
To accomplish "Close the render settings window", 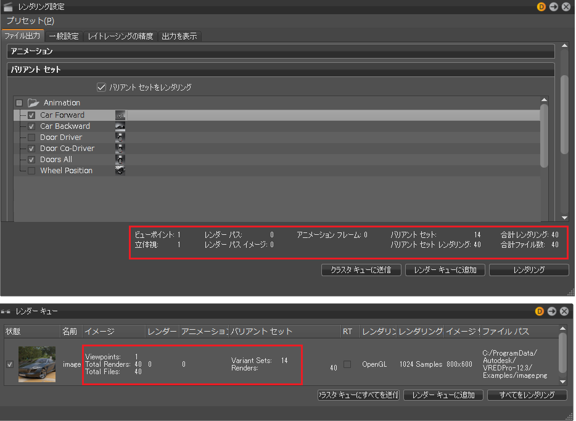I will 566,7.
